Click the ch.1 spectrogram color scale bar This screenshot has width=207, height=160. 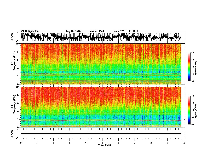click(x=189, y=67)
